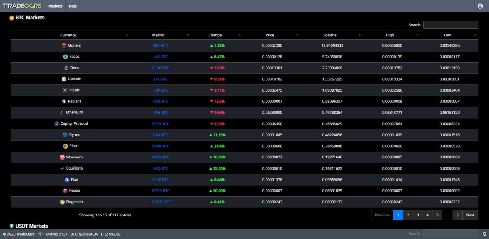Viewport: 489px width, 239px height.
Task: Select page 3 in pagination
Action: click(418, 215)
